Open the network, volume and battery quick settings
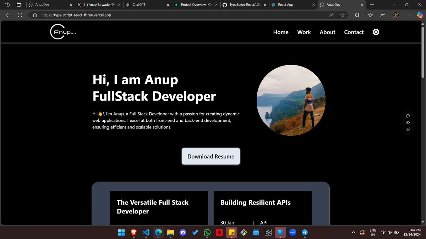 coord(390,232)
